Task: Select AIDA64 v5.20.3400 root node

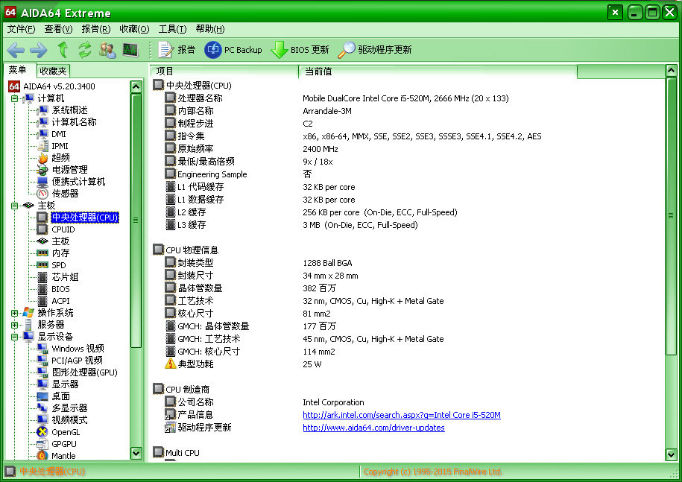Action: click(x=51, y=86)
